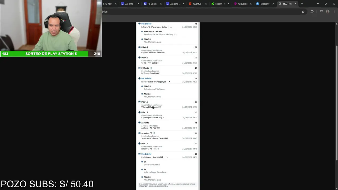Click the Real Oviedo - Real Madrid match title
Viewport: 338px width, 190px height.
coord(152,157)
